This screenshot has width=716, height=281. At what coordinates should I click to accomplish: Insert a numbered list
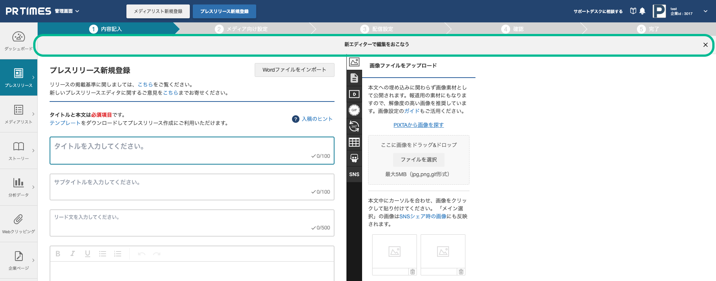click(x=118, y=254)
